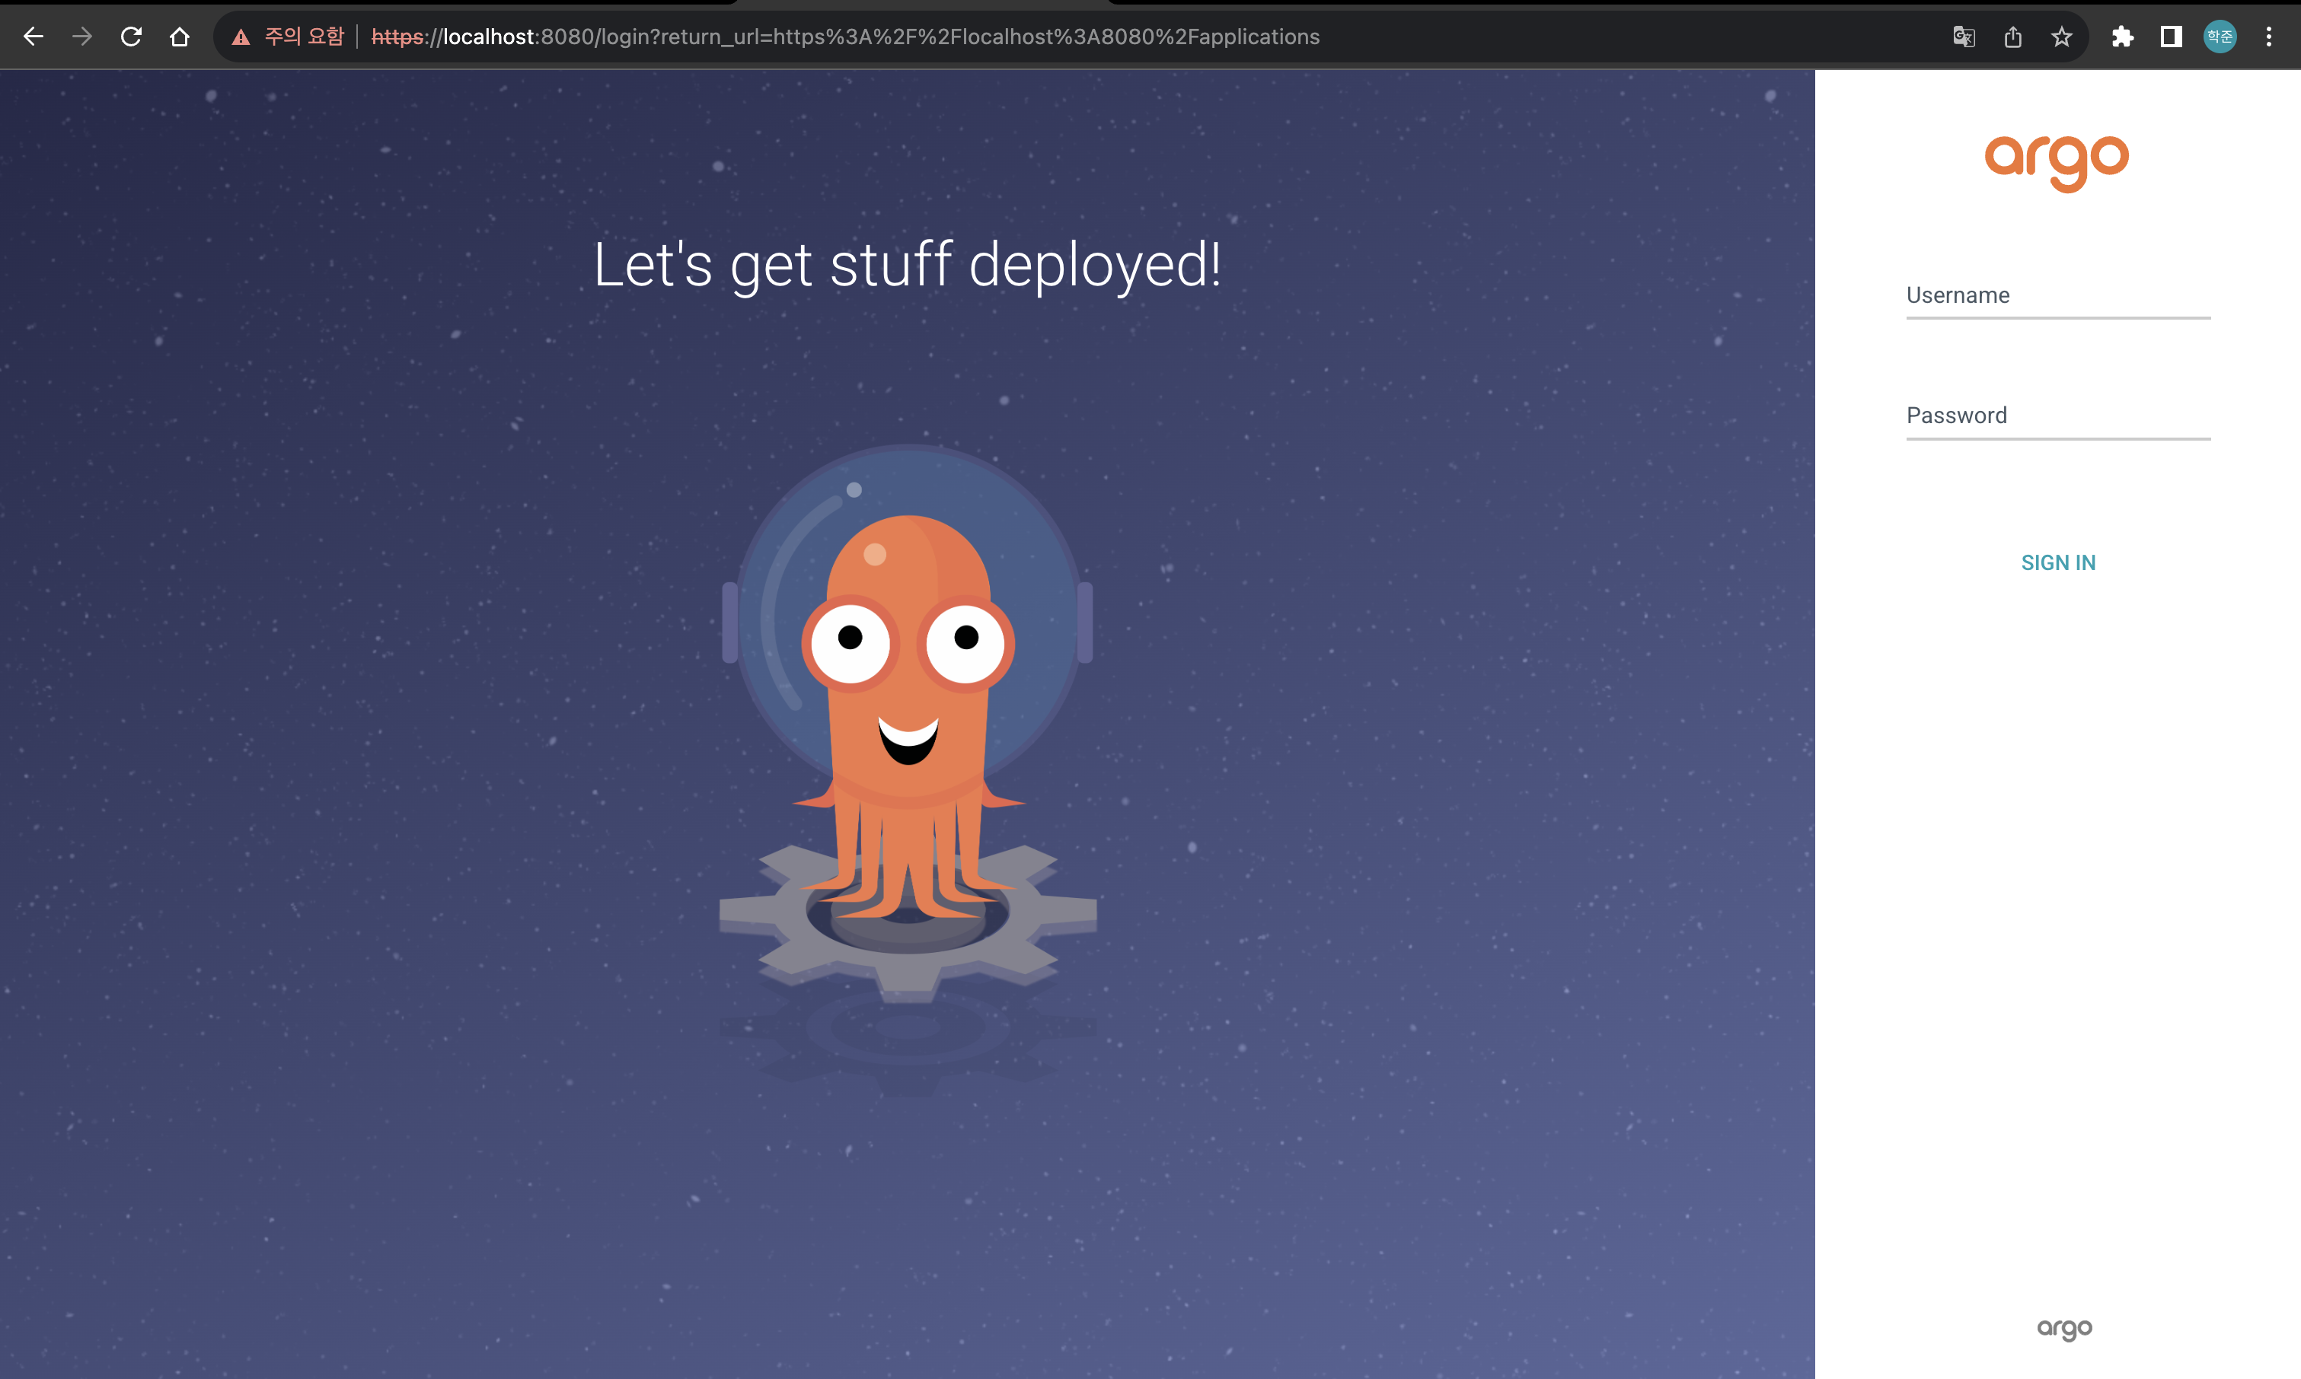Click the browser forward arrow

[81, 37]
